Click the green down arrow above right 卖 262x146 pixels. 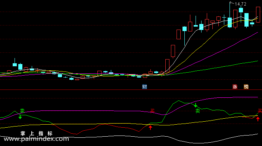click(196, 105)
